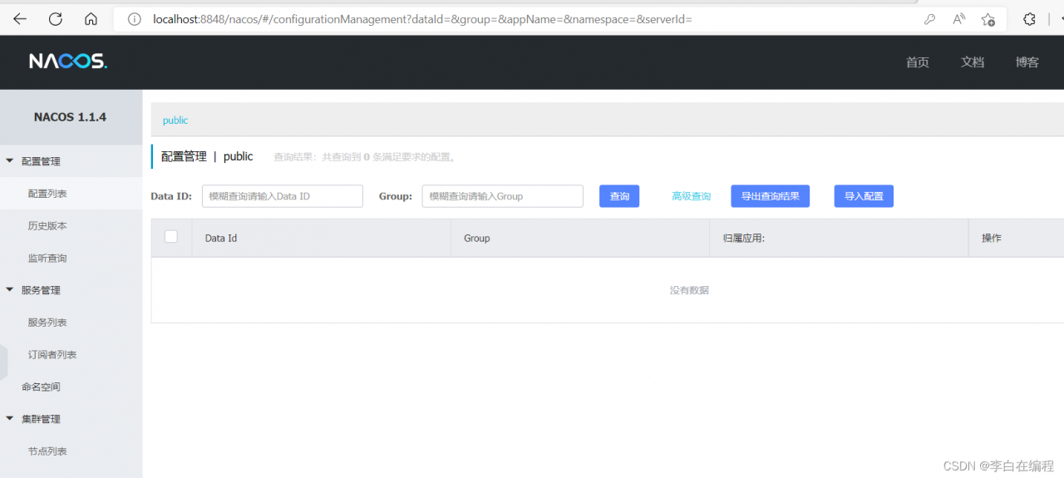
Task: Click the 操作 column header
Action: coord(992,238)
